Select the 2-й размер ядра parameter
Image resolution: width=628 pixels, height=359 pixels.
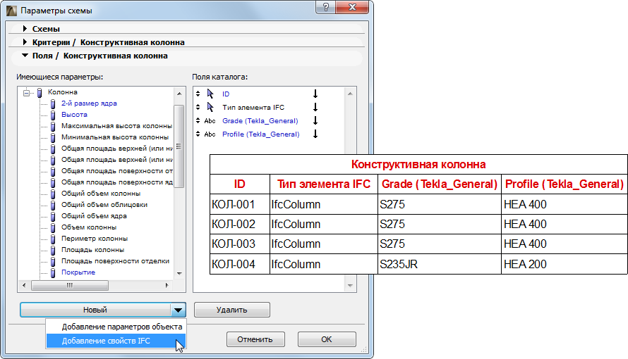coord(89,103)
